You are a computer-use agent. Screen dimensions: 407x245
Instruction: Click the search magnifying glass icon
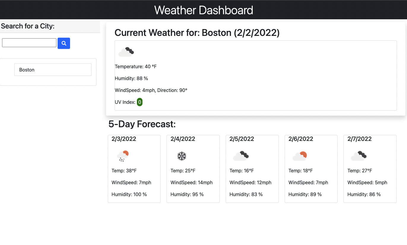click(x=64, y=43)
